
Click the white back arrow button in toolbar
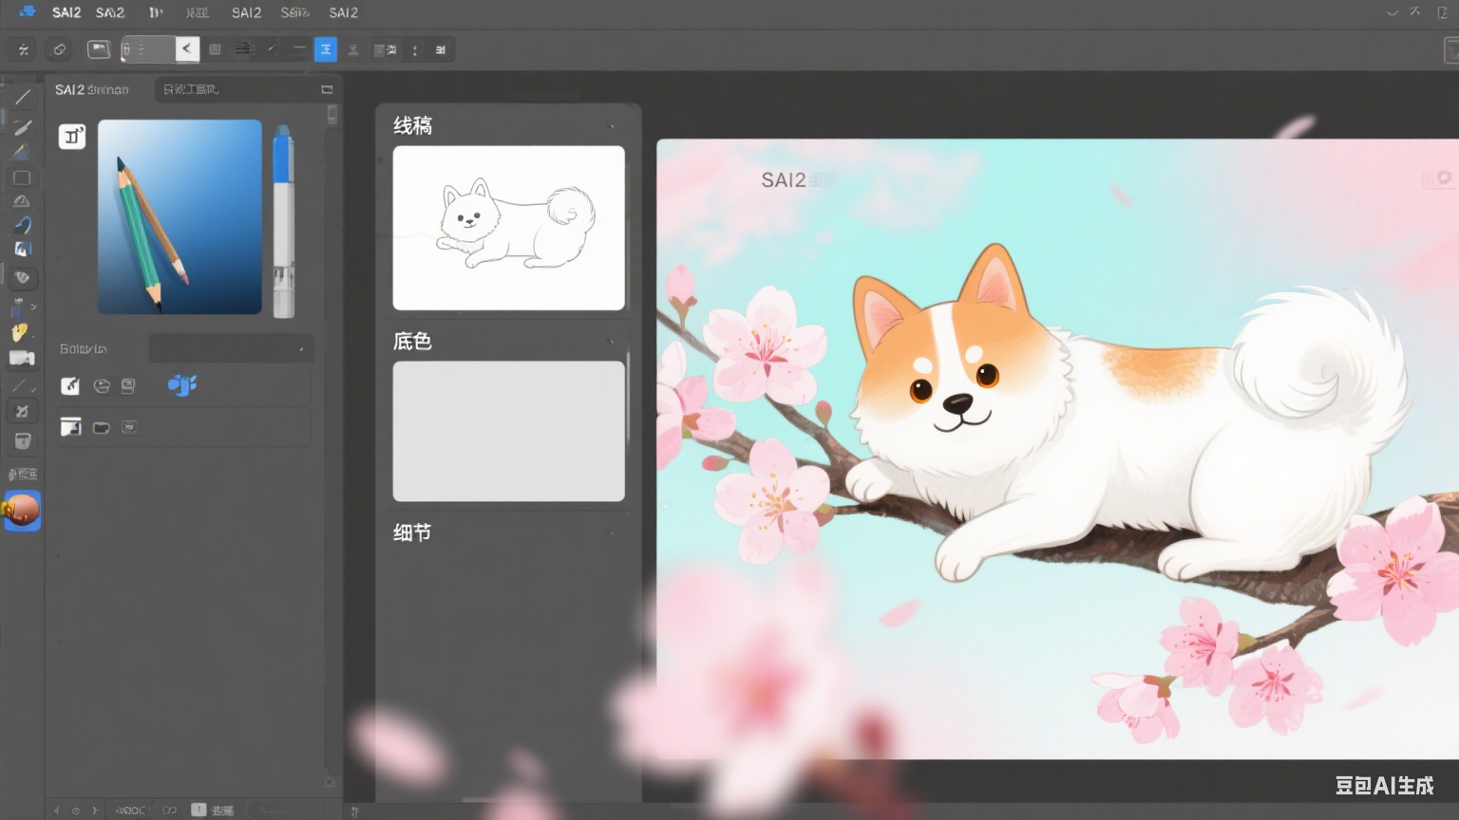coord(187,49)
